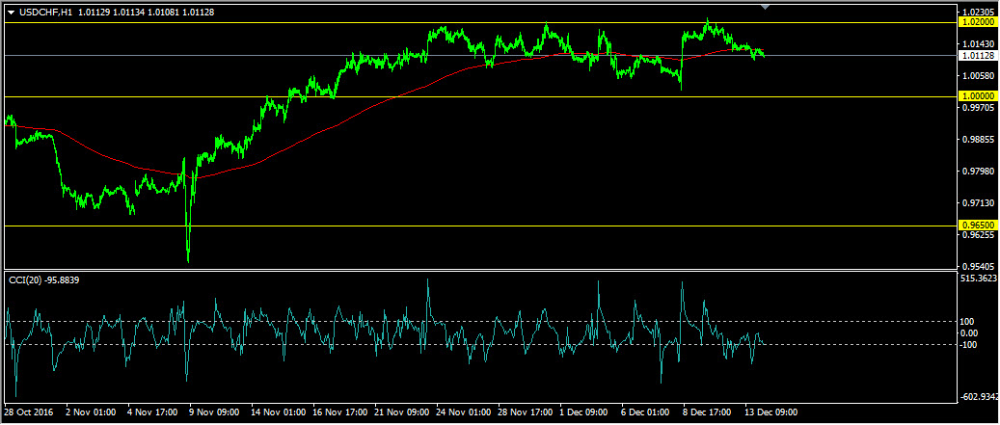
Task: Click the USDCHF,H1 chart title text
Action: (44, 13)
